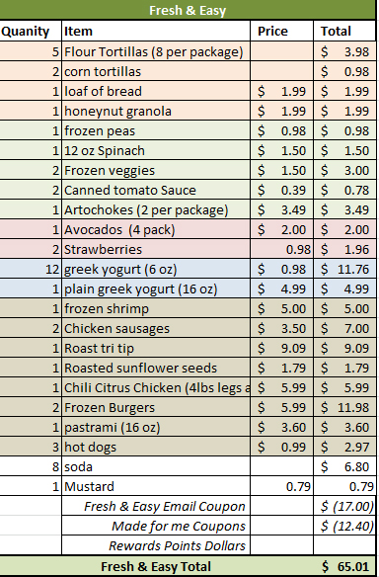The width and height of the screenshot is (379, 577).
Task: Select the loaf of bread price cell
Action: click(281, 91)
